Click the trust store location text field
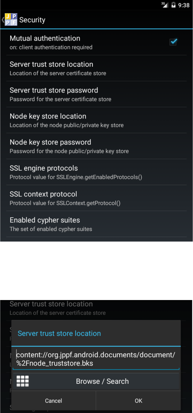The width and height of the screenshot is (193, 413). tap(96, 359)
